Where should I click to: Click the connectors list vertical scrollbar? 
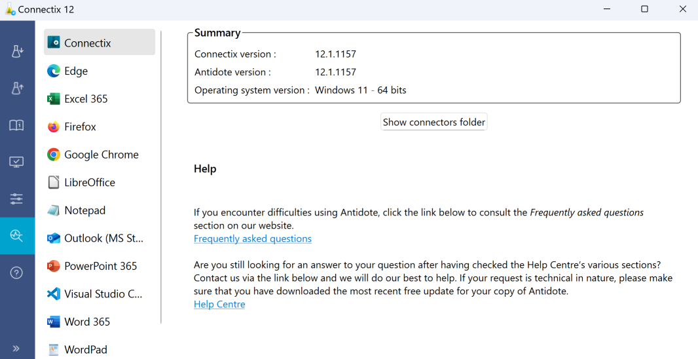point(161,177)
